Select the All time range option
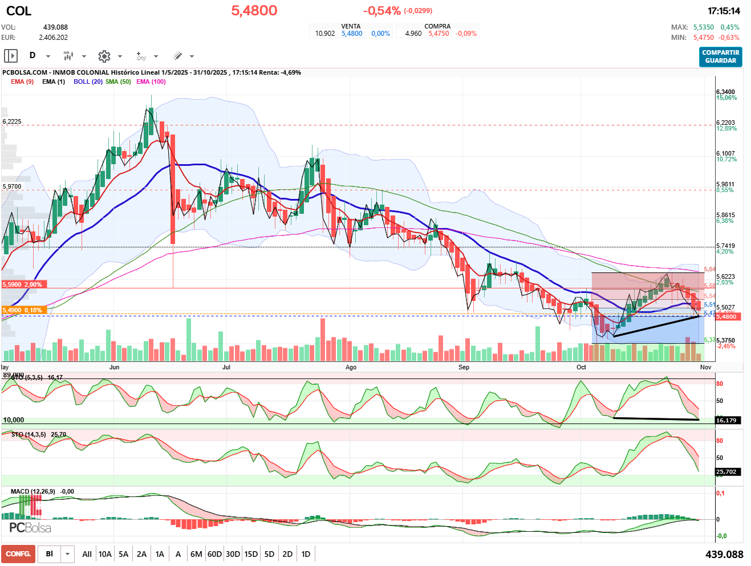The width and height of the screenshot is (751, 566). tap(87, 554)
